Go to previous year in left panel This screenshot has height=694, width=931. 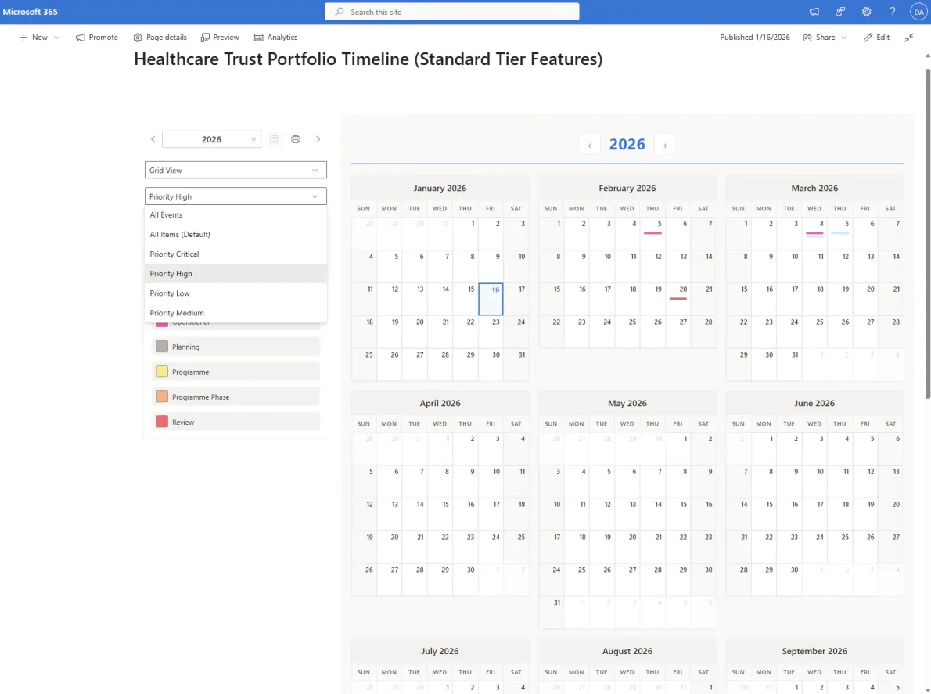(x=153, y=139)
